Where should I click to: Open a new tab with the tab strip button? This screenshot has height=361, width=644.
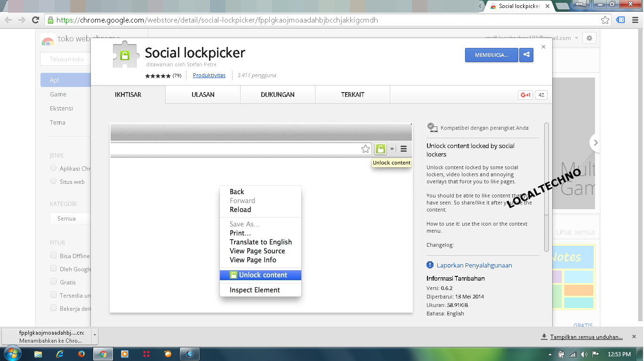point(562,6)
